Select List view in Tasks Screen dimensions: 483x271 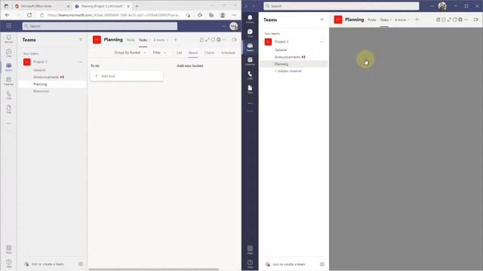[180, 53]
